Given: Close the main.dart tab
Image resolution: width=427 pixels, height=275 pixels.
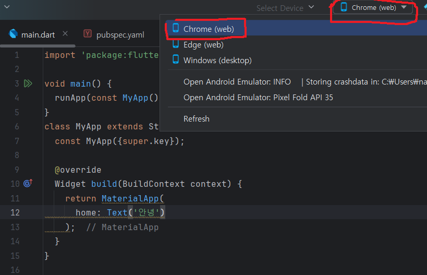Looking at the screenshot, I should click(x=65, y=33).
